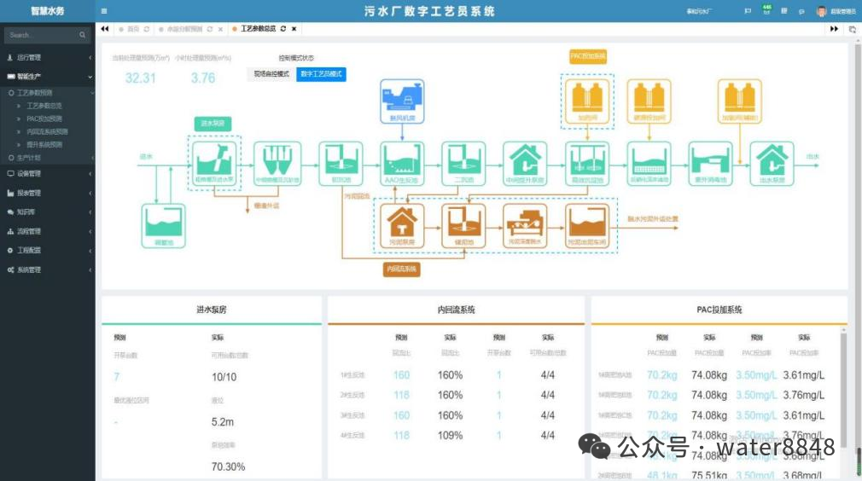Image resolution: width=862 pixels, height=481 pixels.
Task: Open PAC投加预测 in the sidebar tree
Action: 44,119
